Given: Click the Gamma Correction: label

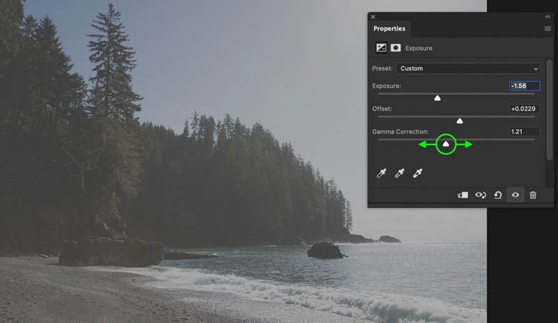Looking at the screenshot, I should [x=400, y=131].
